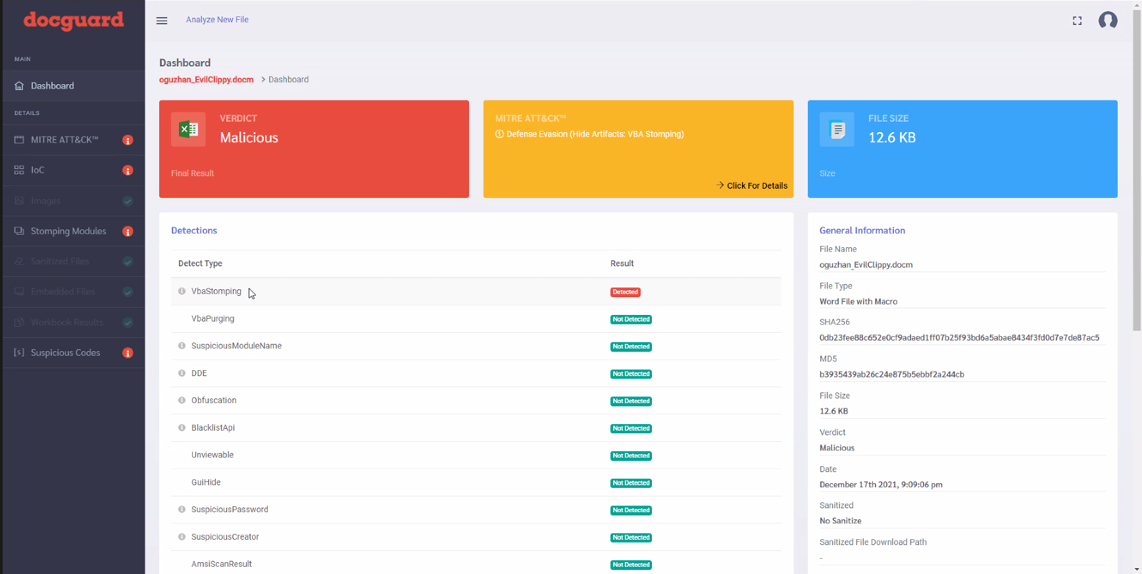Click the docguard logo
Image resolution: width=1142 pixels, height=574 pixels.
tap(74, 20)
